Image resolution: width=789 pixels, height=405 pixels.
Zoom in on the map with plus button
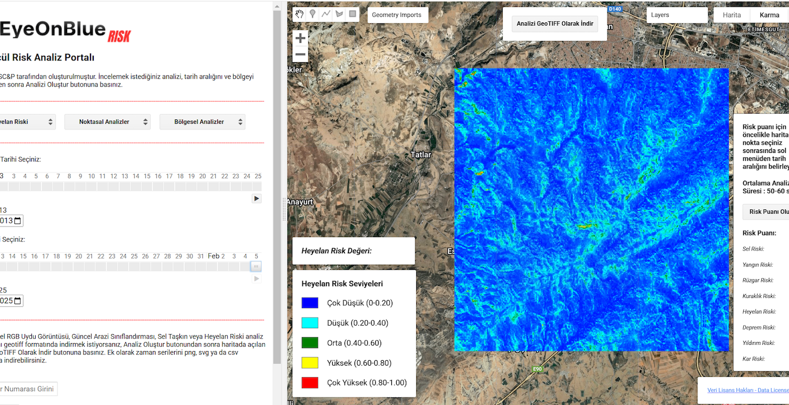point(300,38)
